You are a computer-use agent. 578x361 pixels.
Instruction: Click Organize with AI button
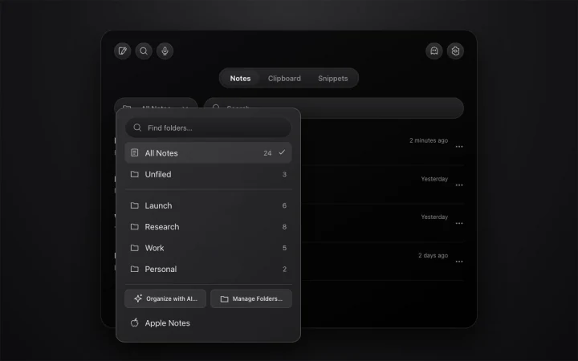(x=165, y=298)
